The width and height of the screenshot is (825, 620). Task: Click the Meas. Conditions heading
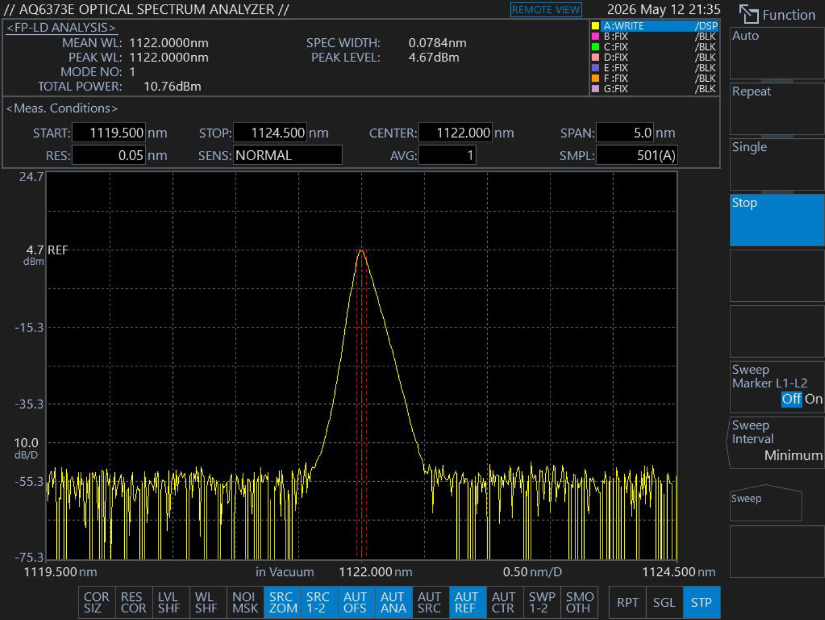(62, 108)
